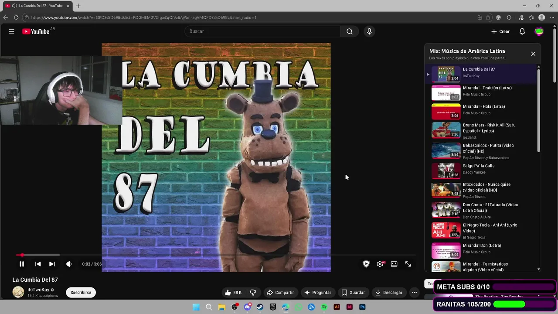Play Bruno Mars - Risk It All
558x314 pixels.
[482, 131]
